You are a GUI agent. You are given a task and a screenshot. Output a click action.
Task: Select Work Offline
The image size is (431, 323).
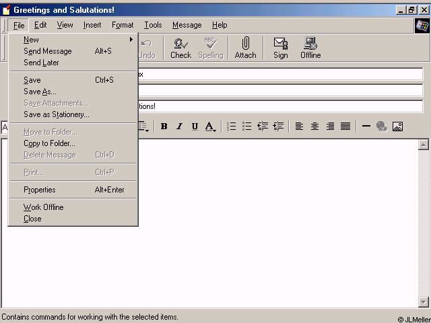click(x=73, y=207)
